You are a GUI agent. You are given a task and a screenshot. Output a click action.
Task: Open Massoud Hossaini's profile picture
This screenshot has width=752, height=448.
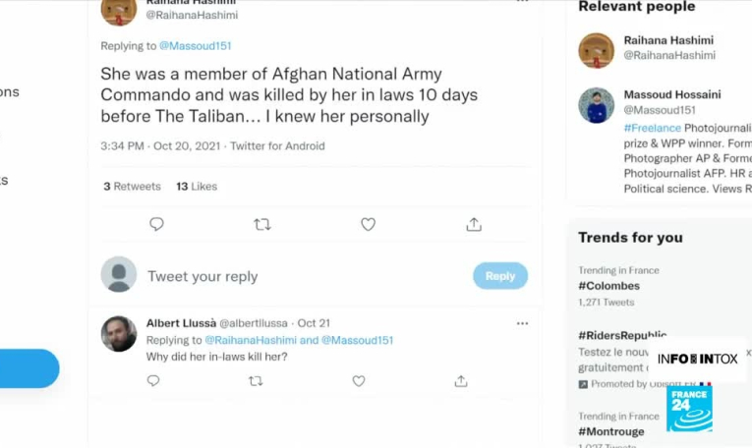596,105
